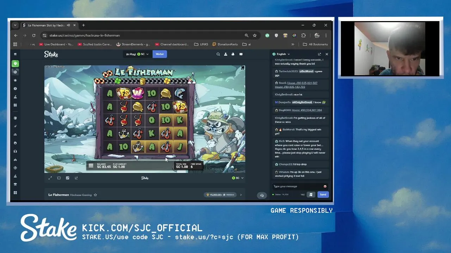
Task: Open the Stake account profile icon
Action: pyautogui.click(x=225, y=54)
